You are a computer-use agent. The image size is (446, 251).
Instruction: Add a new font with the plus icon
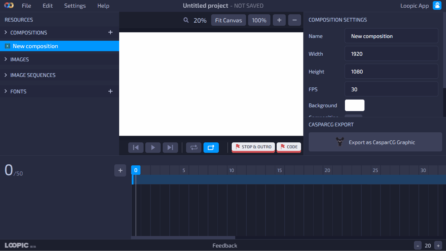tap(110, 91)
